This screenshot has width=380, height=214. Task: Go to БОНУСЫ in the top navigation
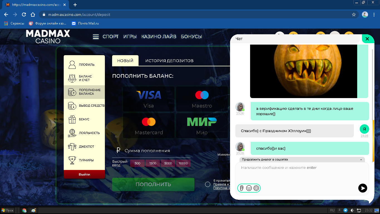click(191, 37)
